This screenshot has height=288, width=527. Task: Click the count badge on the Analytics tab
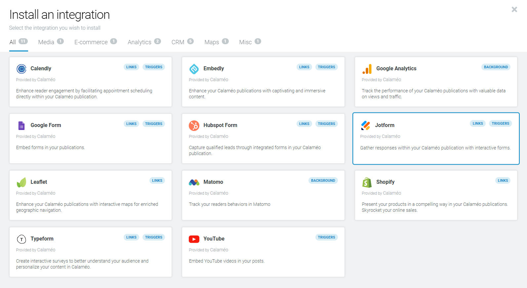pos(157,41)
